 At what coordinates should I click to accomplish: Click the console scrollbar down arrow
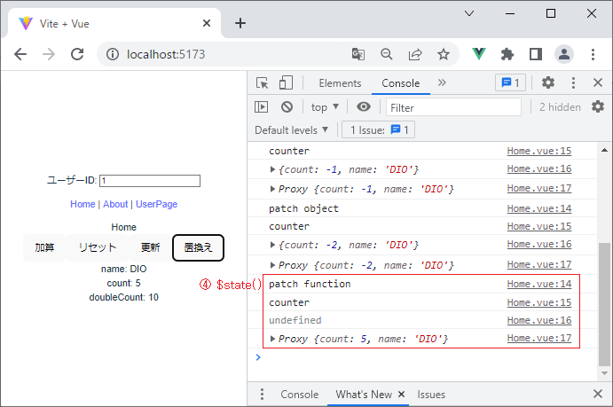click(x=604, y=373)
